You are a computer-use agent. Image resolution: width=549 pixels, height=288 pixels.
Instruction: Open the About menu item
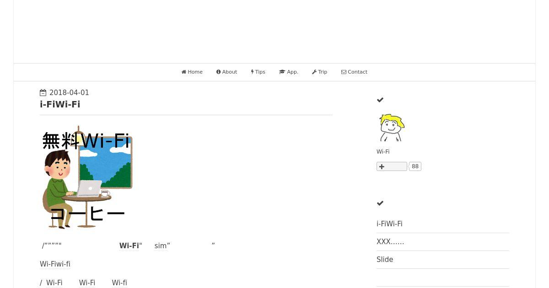[x=226, y=72]
